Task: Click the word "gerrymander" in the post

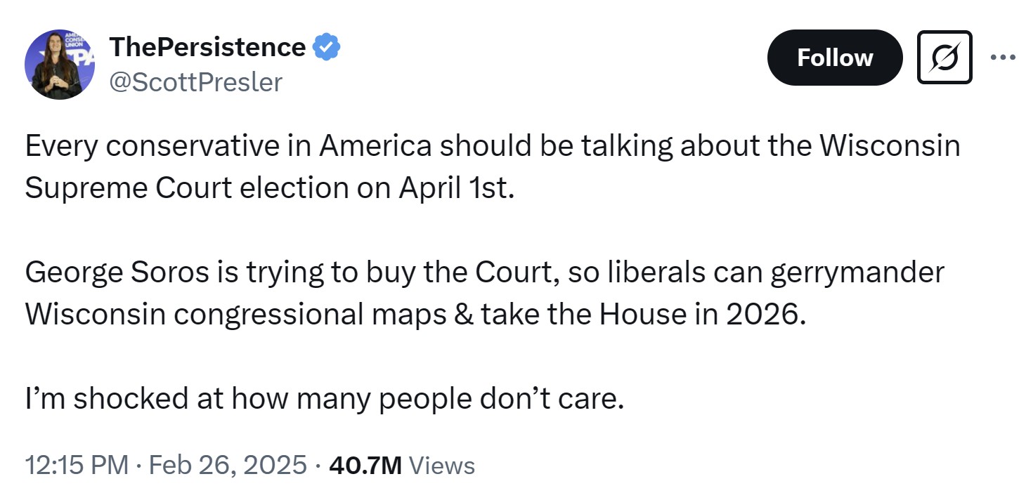Action: pyautogui.click(x=857, y=273)
